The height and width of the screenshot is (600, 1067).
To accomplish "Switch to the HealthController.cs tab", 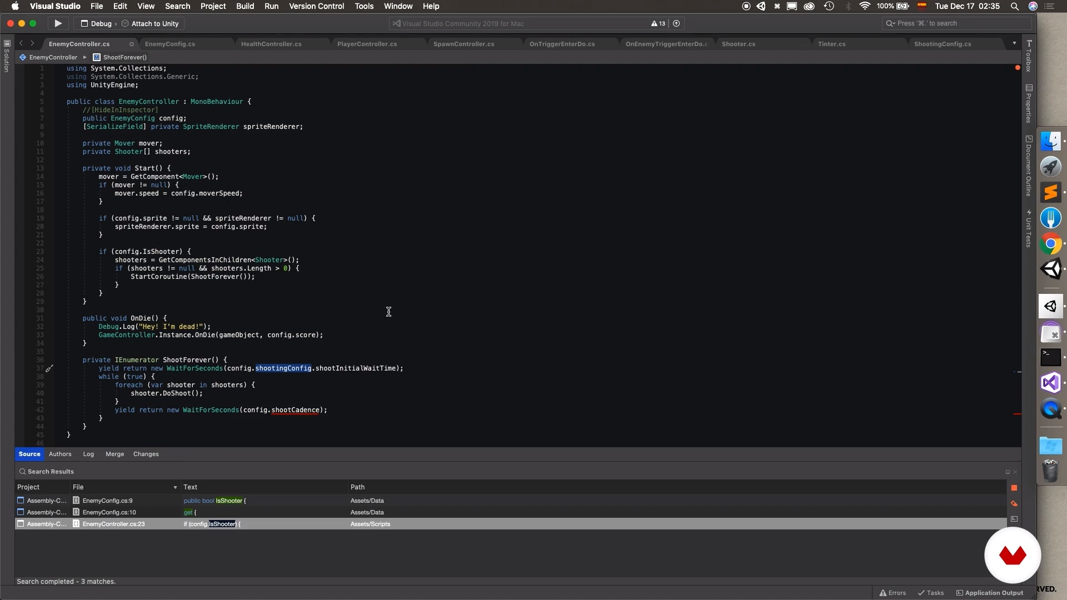I will (x=271, y=44).
